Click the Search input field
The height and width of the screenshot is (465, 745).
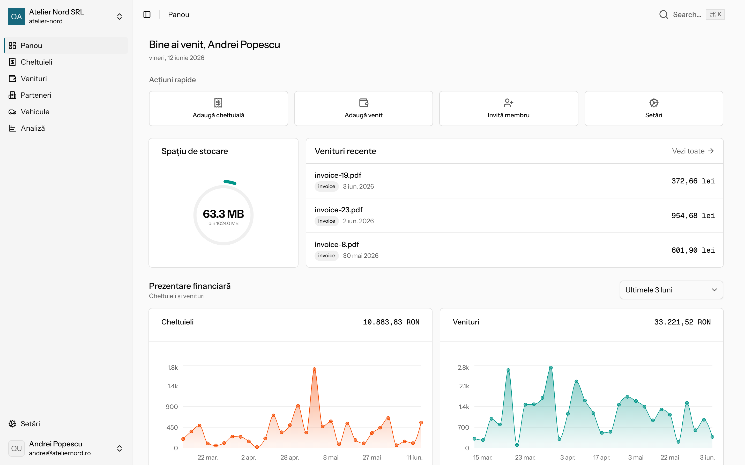tap(691, 14)
